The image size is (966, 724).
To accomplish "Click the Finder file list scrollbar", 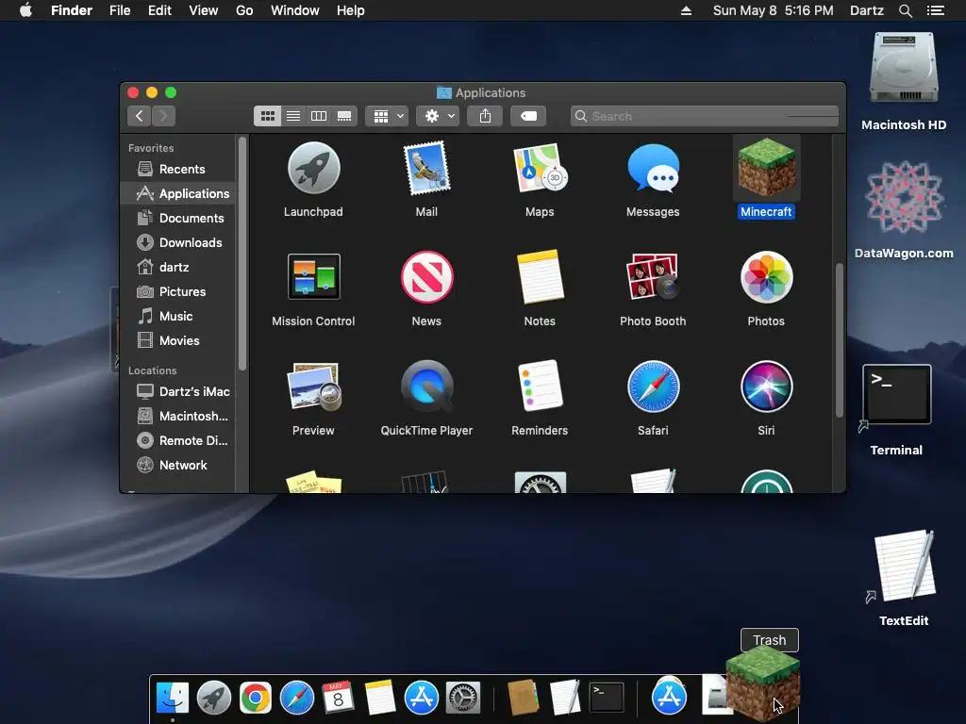I will coord(839,340).
